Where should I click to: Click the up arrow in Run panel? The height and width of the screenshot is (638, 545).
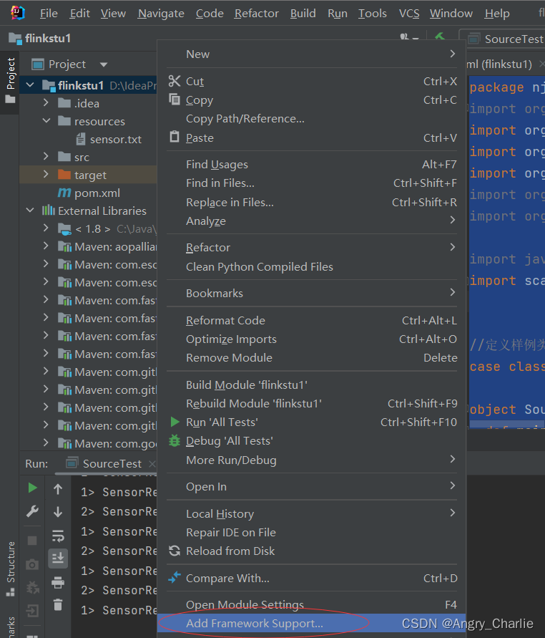pos(58,489)
